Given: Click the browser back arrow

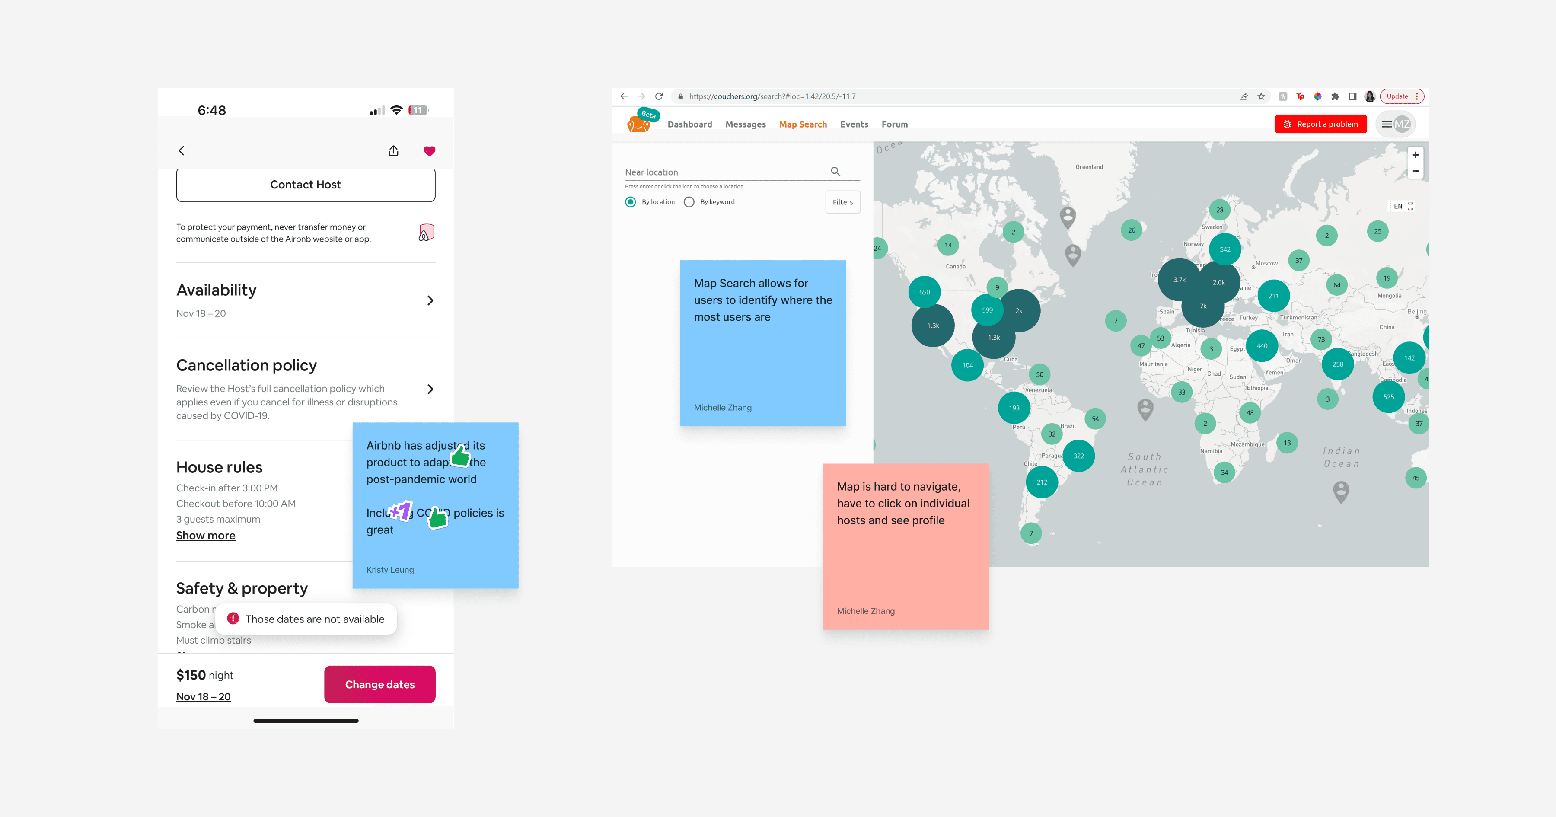Looking at the screenshot, I should 624,96.
